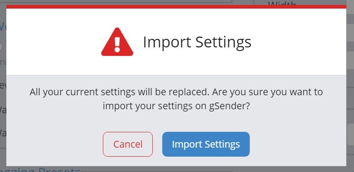Click the partially hidden Width label
The image size is (354, 172).
(x=282, y=3)
